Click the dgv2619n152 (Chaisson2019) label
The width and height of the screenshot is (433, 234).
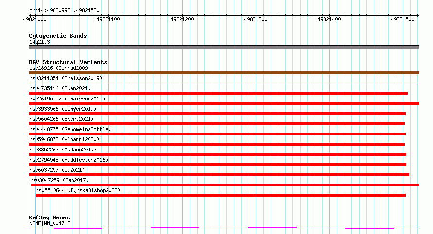pos(67,99)
